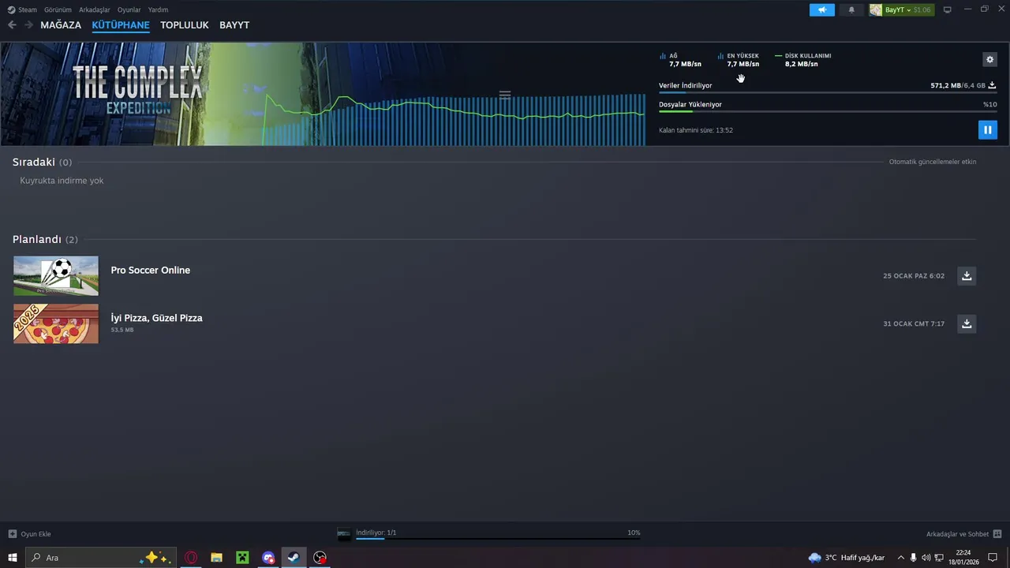The height and width of the screenshot is (568, 1010).
Task: Click Kalan tahmini süre 13:52 text
Action: (696, 130)
